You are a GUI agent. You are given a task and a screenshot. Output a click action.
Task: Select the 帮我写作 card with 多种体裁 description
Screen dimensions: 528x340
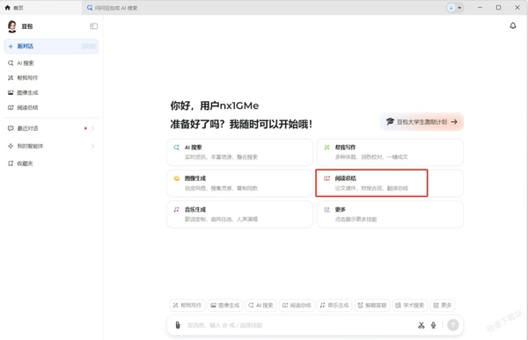390,152
